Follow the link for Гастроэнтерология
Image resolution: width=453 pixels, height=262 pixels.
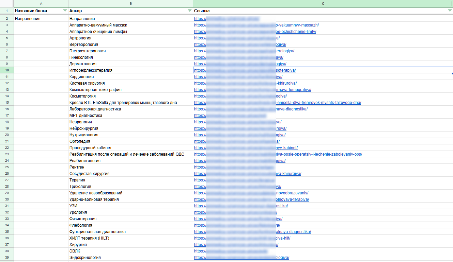tap(244, 51)
